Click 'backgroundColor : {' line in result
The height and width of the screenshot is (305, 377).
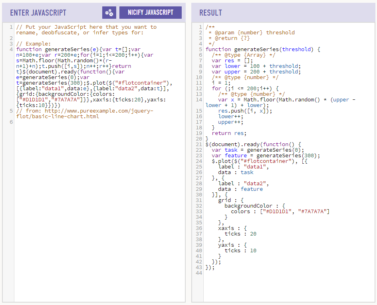255,206
